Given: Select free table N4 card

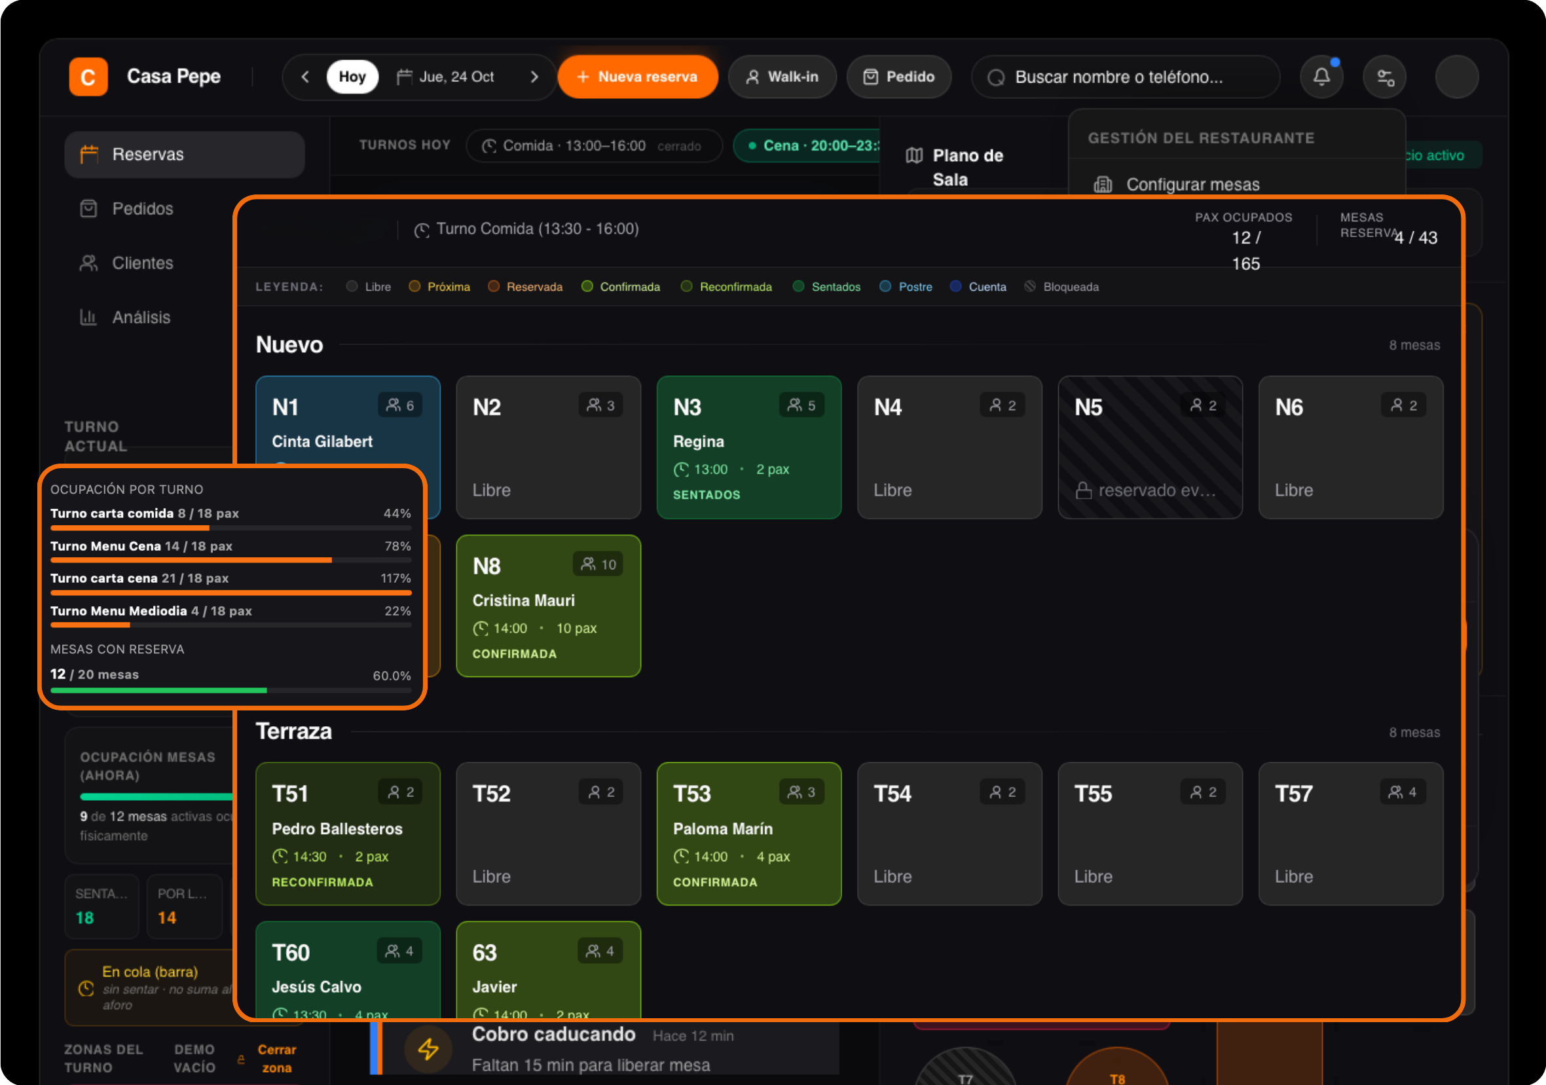Looking at the screenshot, I should (949, 447).
